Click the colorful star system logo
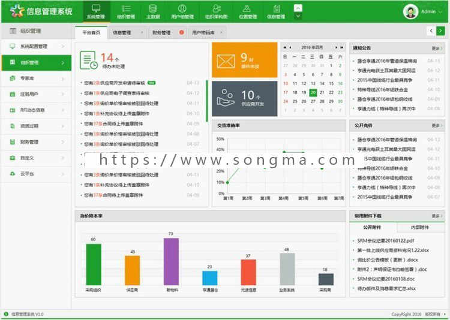 coord(16,11)
